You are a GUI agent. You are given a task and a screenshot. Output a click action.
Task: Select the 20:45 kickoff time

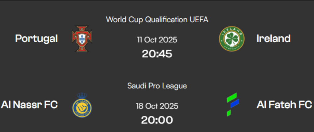pos(157,54)
